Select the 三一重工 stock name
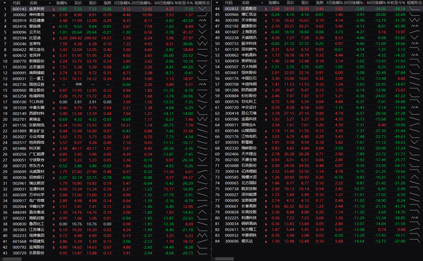Image resolution: width=423 pixels, height=261 pixels. [37, 79]
